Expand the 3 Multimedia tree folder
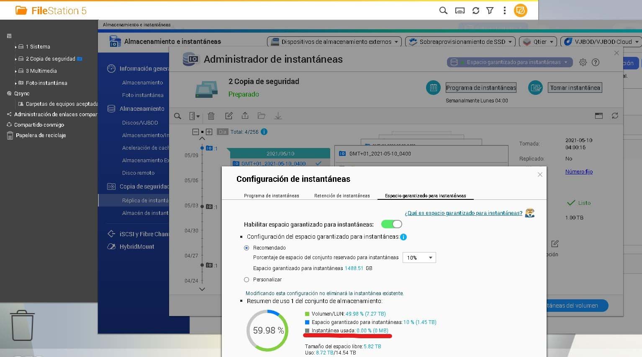642x357 pixels. (16, 71)
